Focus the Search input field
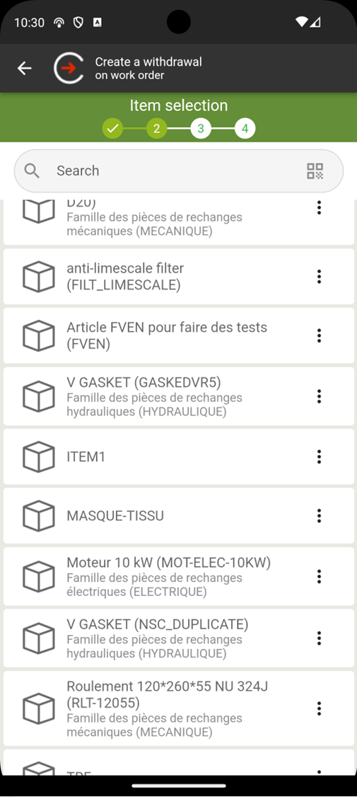The width and height of the screenshot is (357, 797). (x=179, y=171)
